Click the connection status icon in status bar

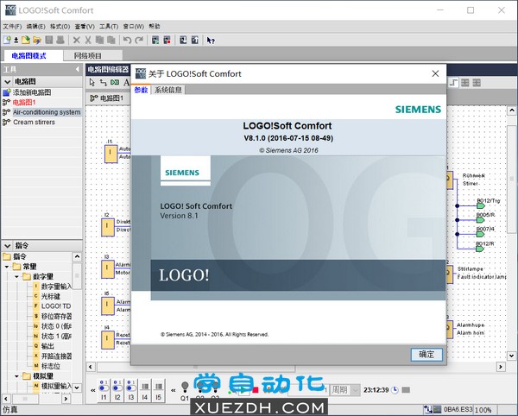(x=428, y=409)
